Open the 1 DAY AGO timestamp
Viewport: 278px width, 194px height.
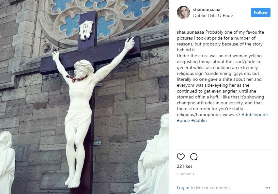point(185,174)
